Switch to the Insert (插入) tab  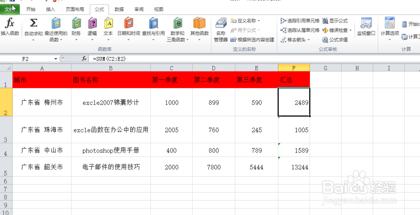click(50, 9)
